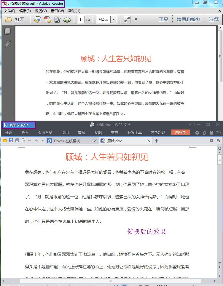The height and width of the screenshot is (286, 223).
Task: Click the redo arrow in WPS toolbar
Action: point(36,140)
